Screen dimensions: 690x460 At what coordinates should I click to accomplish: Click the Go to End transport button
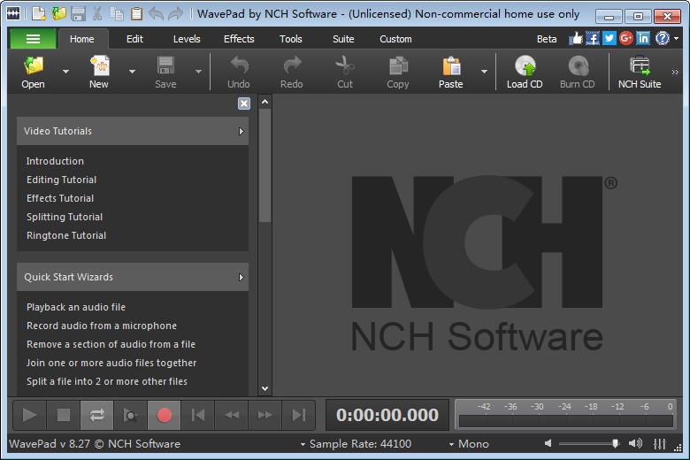[x=299, y=415]
